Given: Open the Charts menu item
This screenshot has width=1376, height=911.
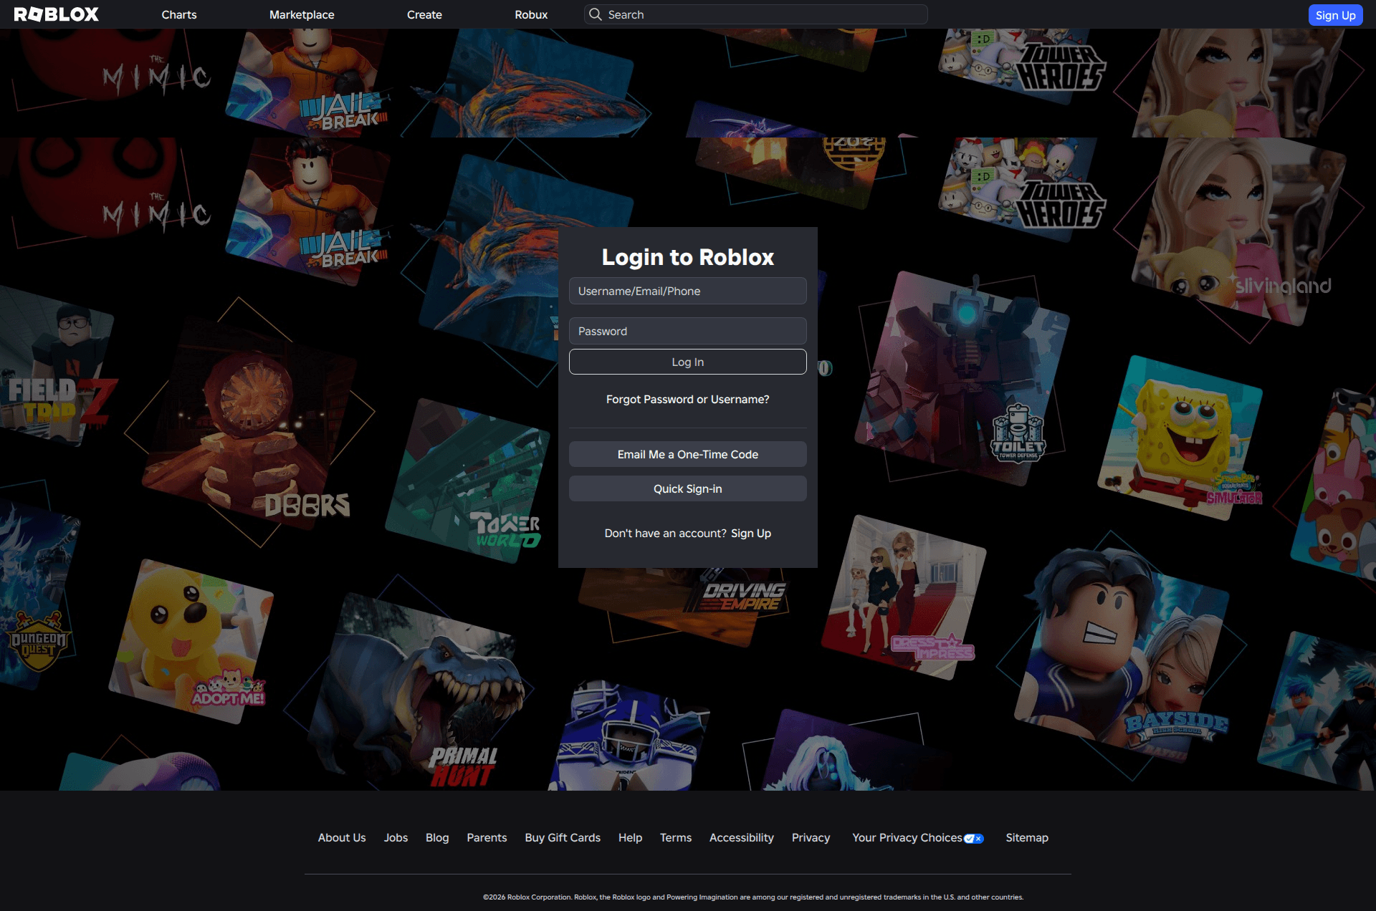Looking at the screenshot, I should tap(179, 14).
